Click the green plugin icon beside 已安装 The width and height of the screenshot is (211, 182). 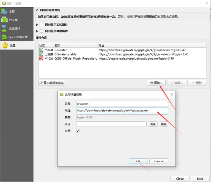coord(4,20)
